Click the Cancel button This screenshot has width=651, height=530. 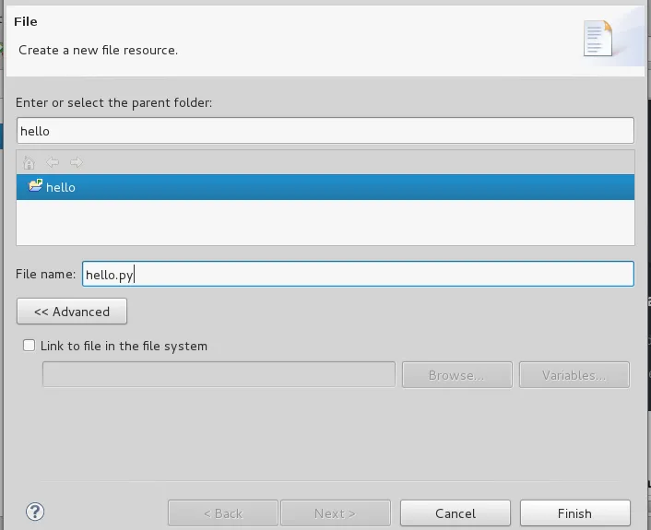[456, 513]
